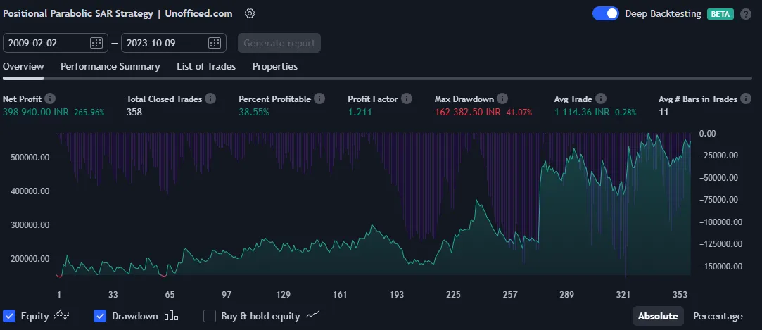Go to the Properties tab

274,66
